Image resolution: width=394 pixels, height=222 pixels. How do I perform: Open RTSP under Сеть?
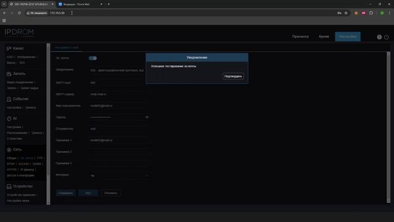(11, 164)
